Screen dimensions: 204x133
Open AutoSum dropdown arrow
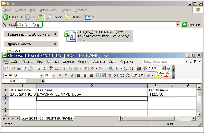point(121,68)
